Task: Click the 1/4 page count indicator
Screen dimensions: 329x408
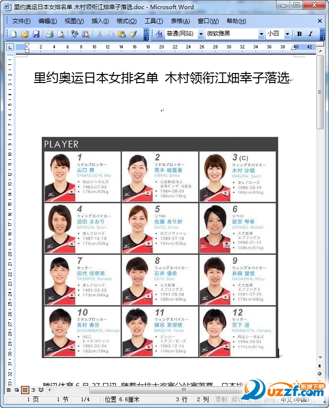Action: pos(85,399)
